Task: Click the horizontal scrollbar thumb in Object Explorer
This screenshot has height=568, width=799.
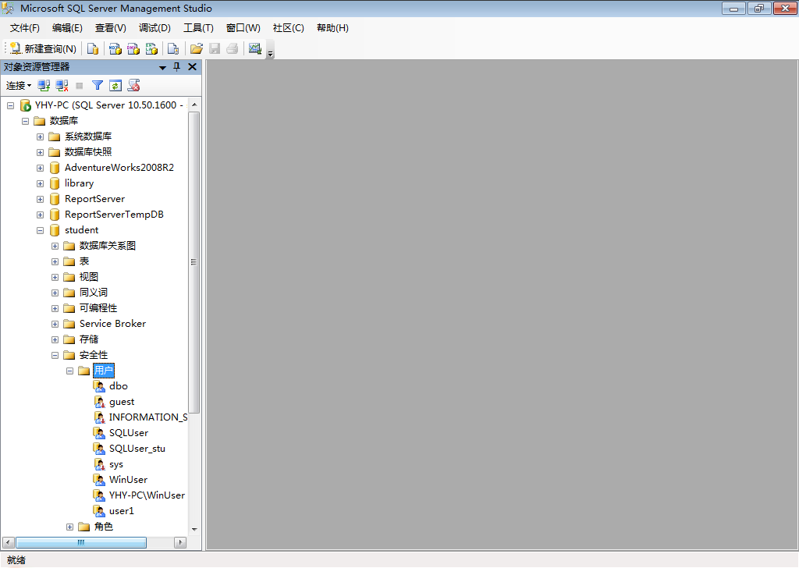Action: (81, 542)
